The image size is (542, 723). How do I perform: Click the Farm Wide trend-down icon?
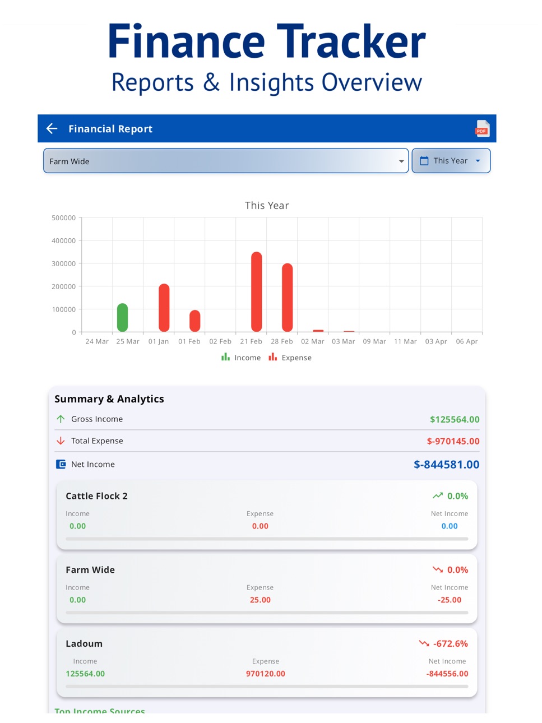pyautogui.click(x=438, y=569)
